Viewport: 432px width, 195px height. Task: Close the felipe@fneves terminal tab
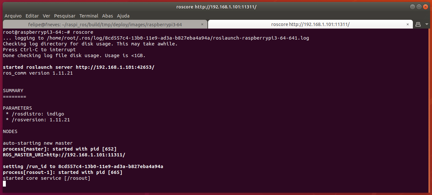pyautogui.click(x=203, y=24)
